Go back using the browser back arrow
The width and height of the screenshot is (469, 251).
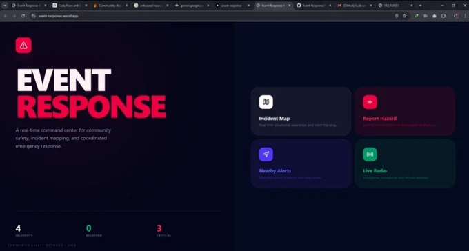6,16
